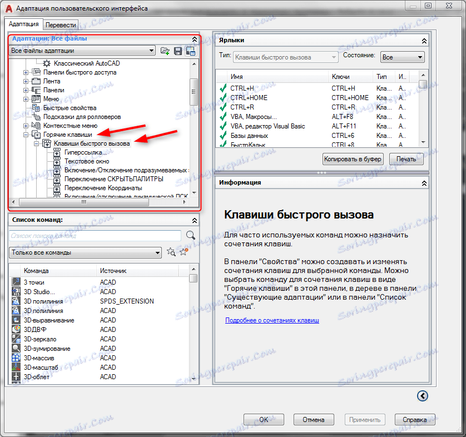Select Переключение Координаты tree item

point(103,188)
